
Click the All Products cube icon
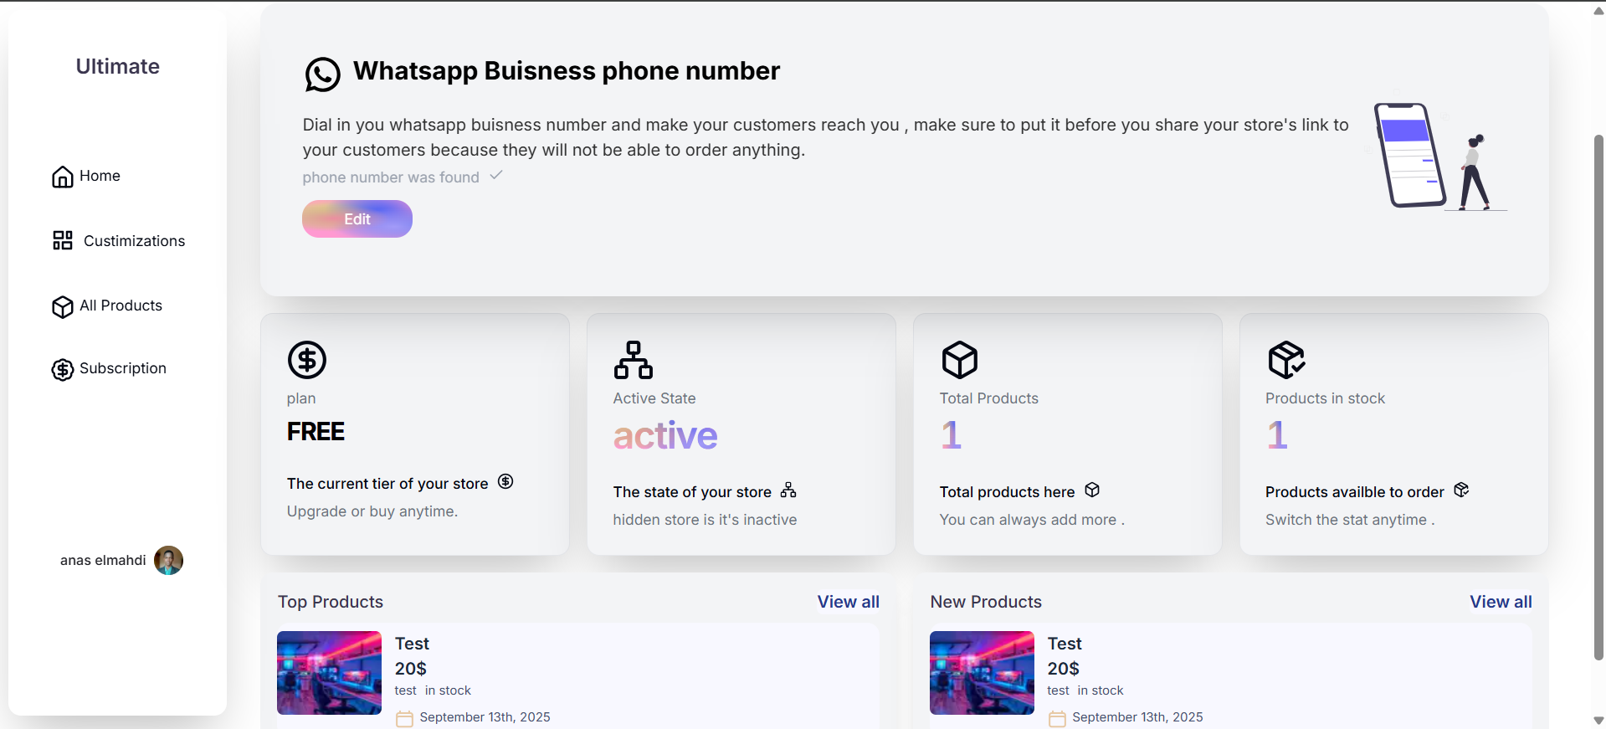[63, 306]
